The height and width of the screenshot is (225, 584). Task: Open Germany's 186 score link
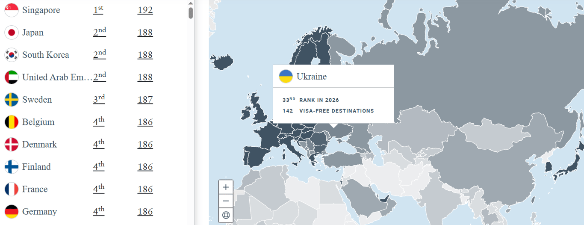click(145, 212)
